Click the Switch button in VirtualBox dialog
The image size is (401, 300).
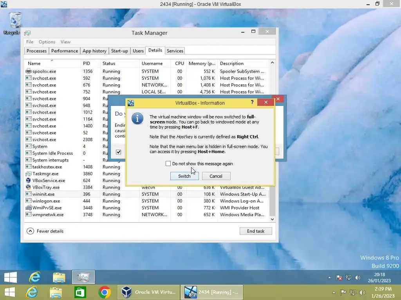point(184,176)
